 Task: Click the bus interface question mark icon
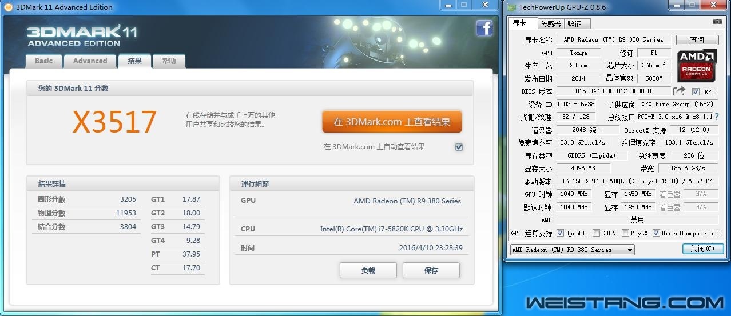click(716, 117)
